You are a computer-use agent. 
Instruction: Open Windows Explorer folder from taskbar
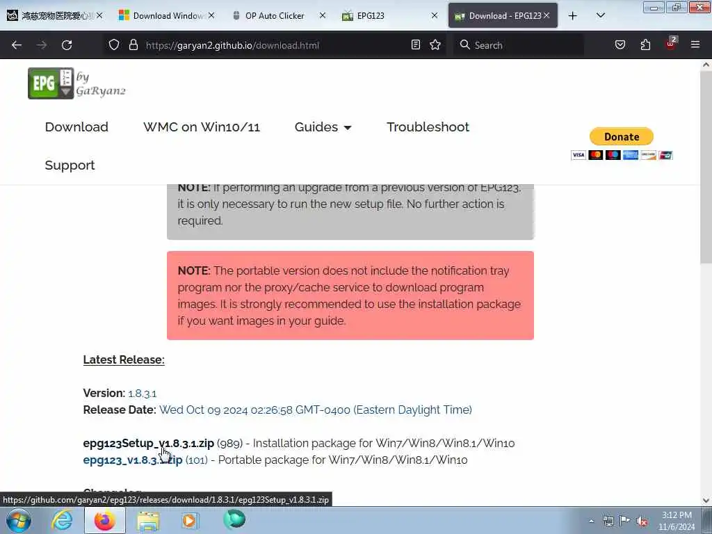click(x=148, y=521)
